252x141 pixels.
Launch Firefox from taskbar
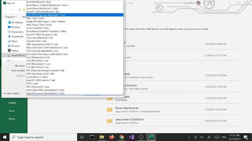click(111, 137)
